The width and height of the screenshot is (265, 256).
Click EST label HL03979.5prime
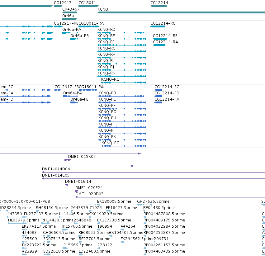coord(24,220)
